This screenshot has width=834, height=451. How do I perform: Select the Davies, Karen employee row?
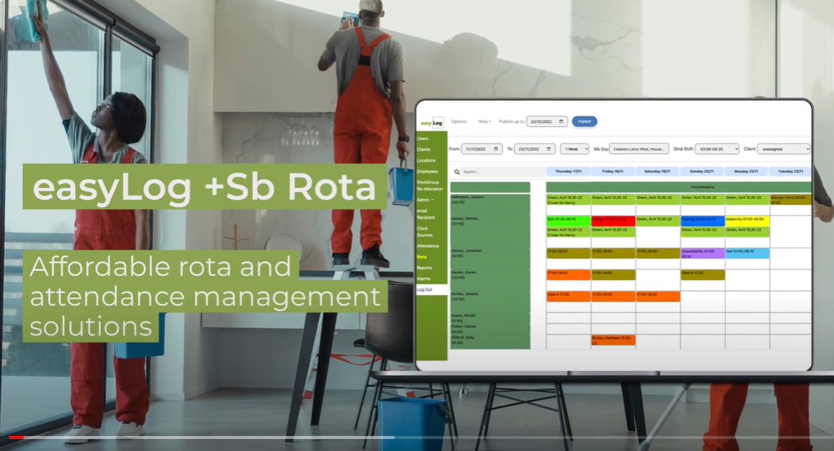tap(490, 280)
